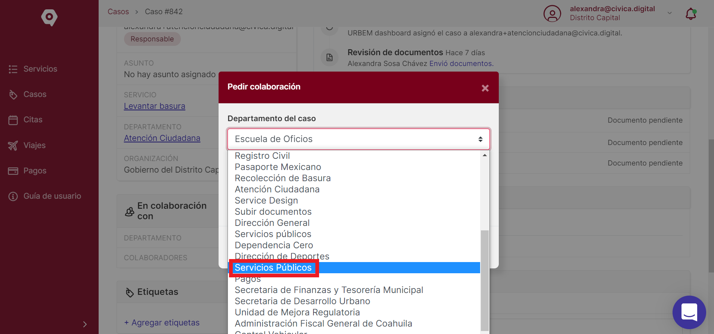The image size is (714, 334).
Task: Open the Levantar basura service link
Action: click(x=154, y=106)
